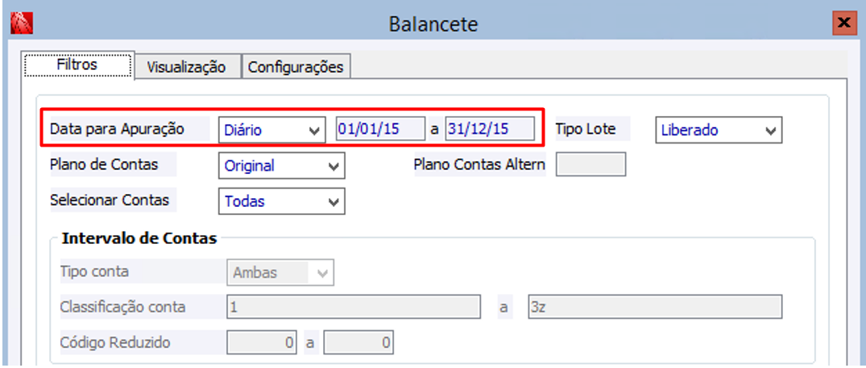
Task: Click the second Código Reduzido field
Action: tap(358, 343)
